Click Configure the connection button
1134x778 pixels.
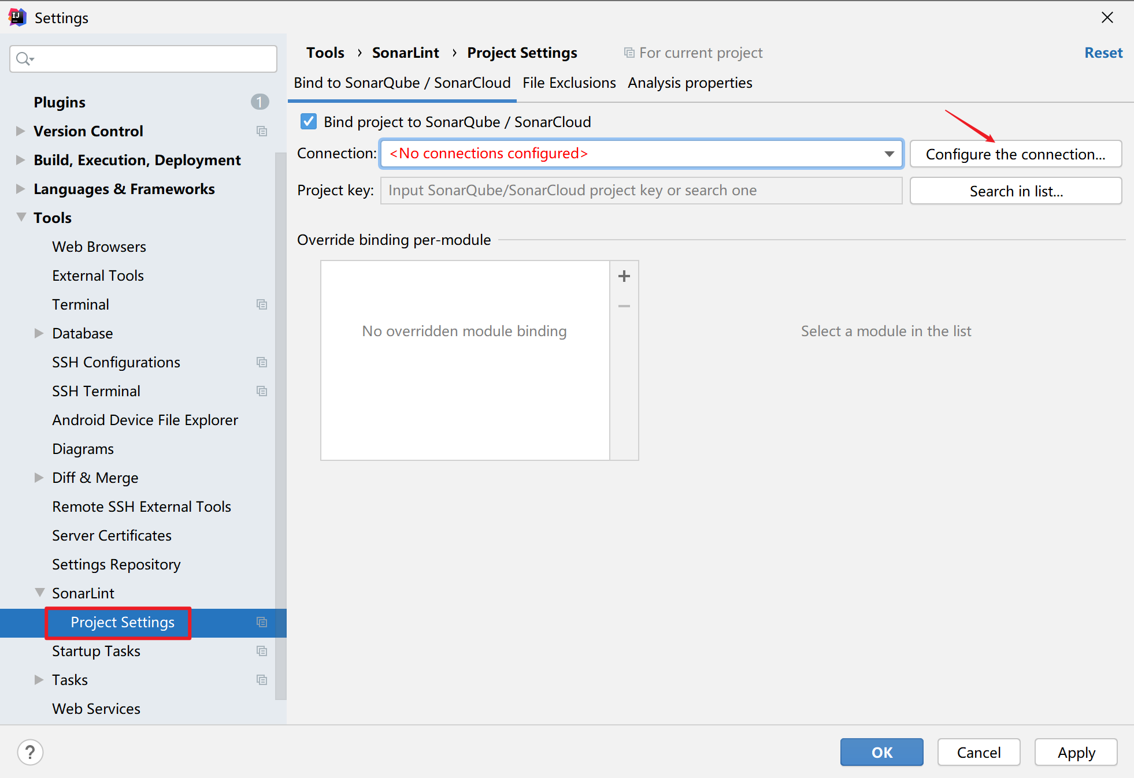(1016, 154)
